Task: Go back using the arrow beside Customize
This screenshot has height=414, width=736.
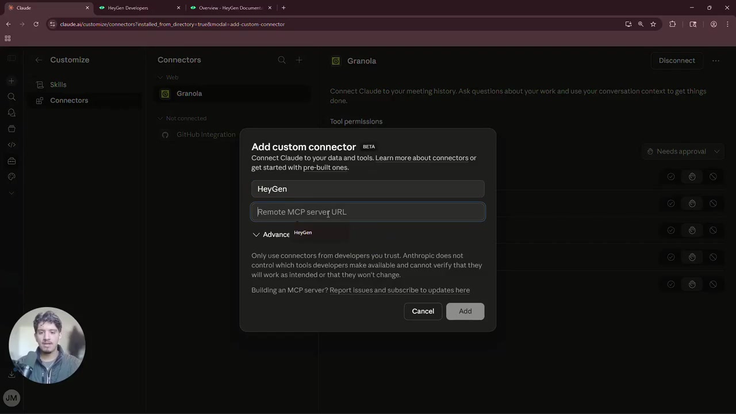Action: click(39, 60)
